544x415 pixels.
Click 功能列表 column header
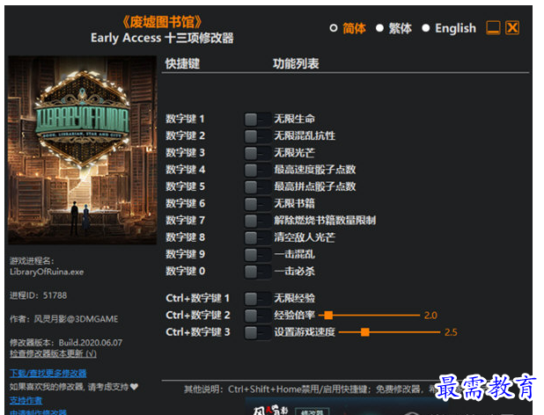click(x=296, y=63)
